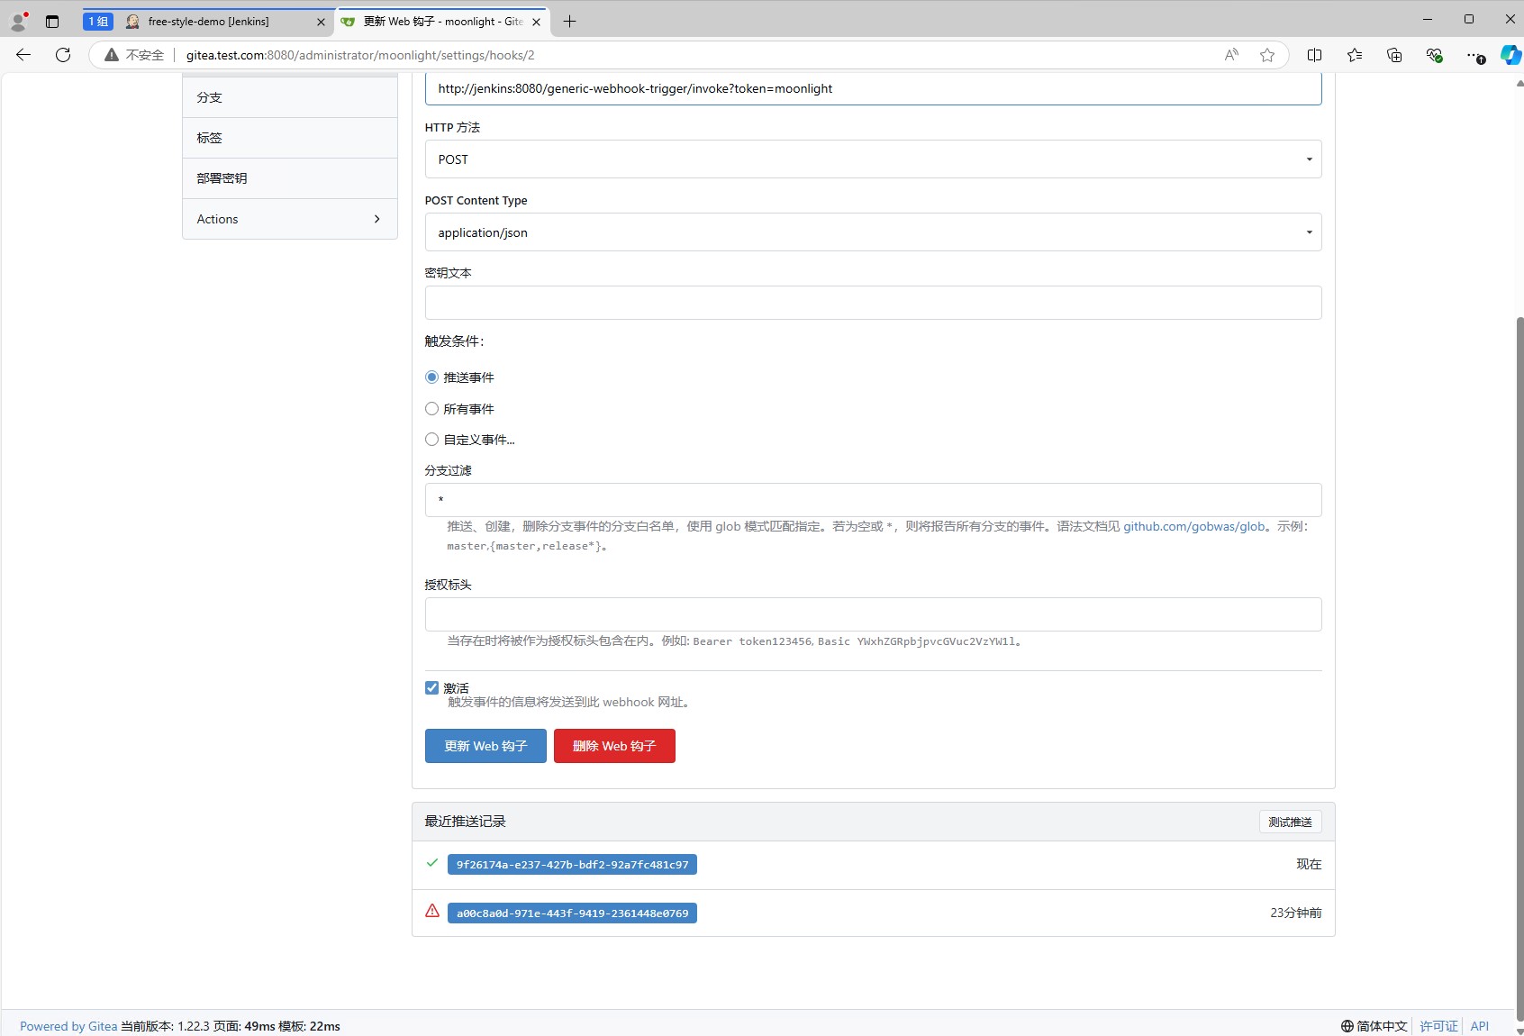Image resolution: width=1524 pixels, height=1036 pixels.
Task: Click the 删除 Web 钩子 button
Action: pyautogui.click(x=614, y=746)
